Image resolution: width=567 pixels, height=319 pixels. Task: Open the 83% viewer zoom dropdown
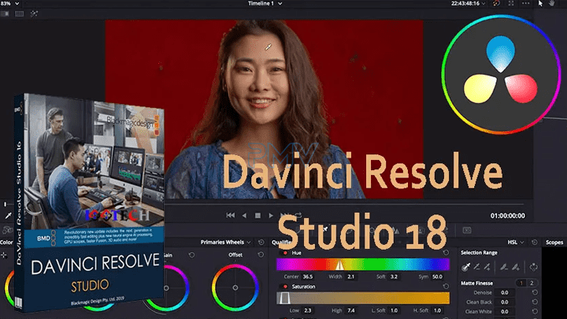tap(9, 3)
